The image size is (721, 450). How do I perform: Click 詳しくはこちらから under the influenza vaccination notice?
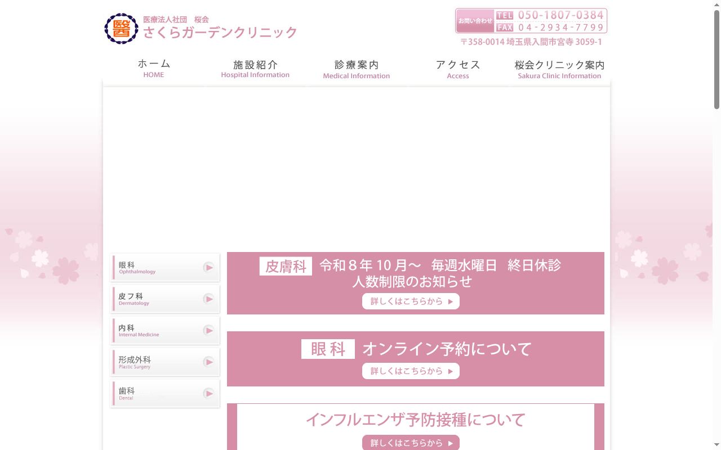pyautogui.click(x=411, y=443)
